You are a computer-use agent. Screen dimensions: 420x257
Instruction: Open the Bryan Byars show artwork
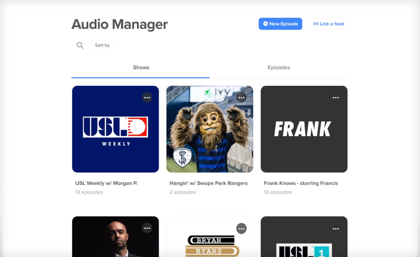tap(210, 237)
